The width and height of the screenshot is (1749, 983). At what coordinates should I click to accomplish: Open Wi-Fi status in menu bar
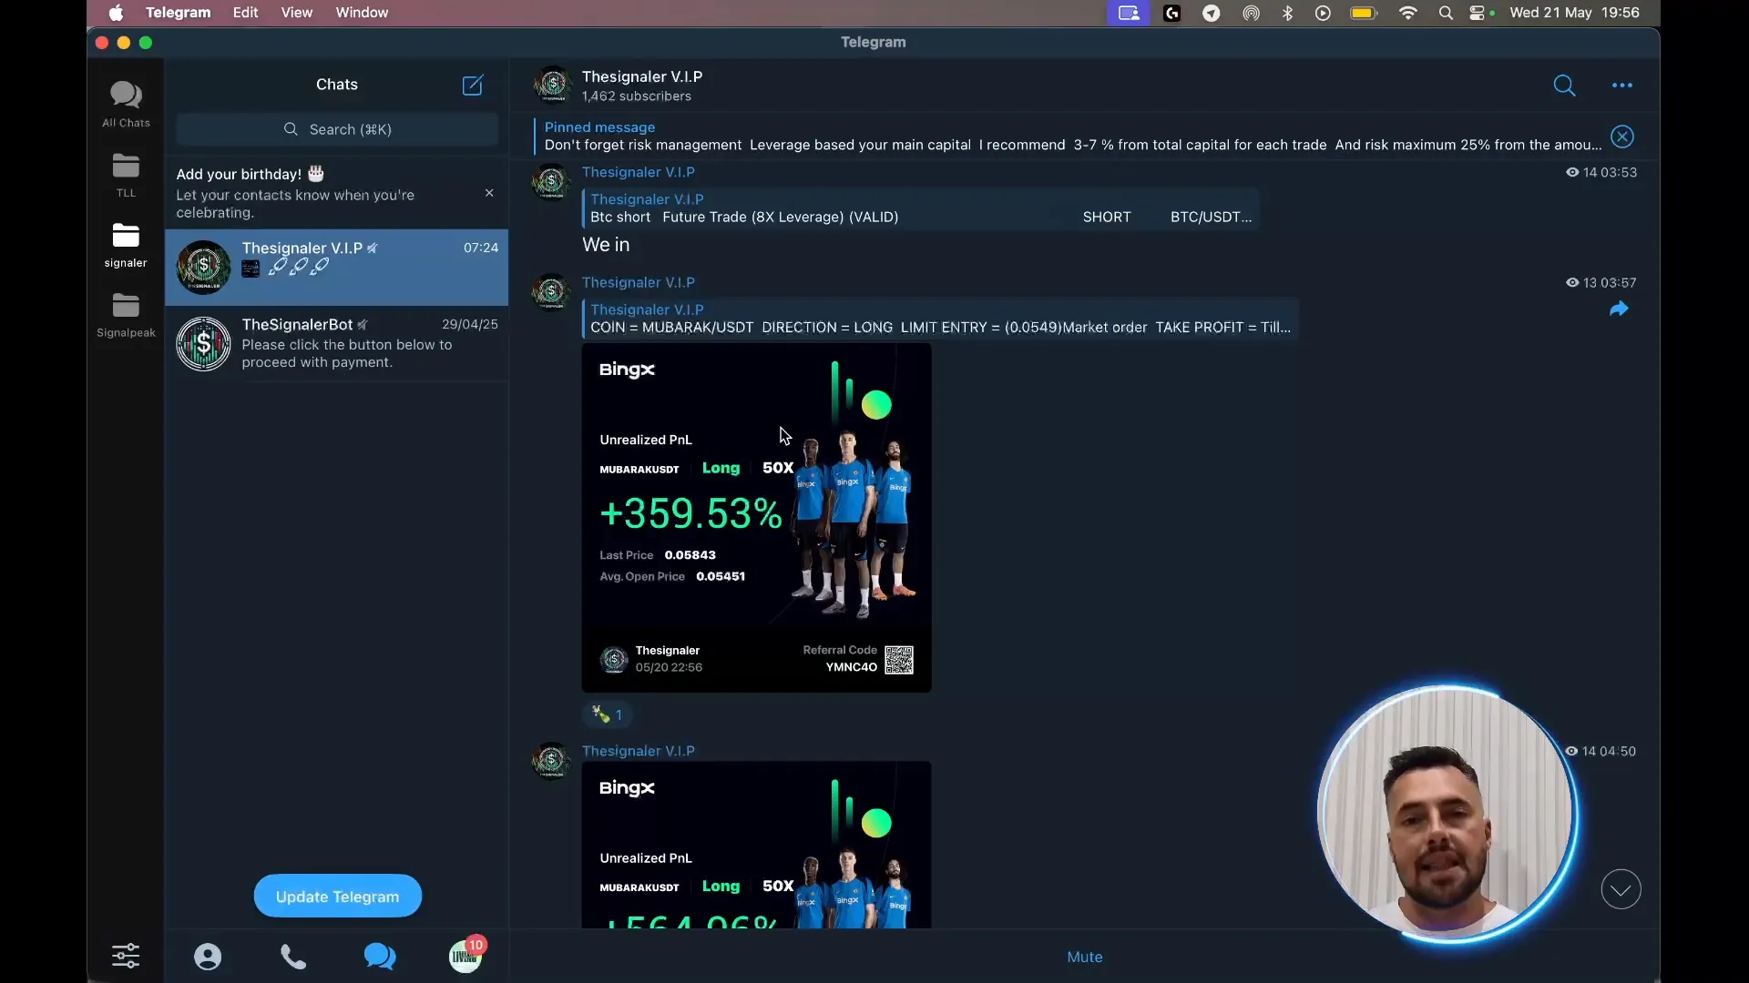(x=1408, y=13)
